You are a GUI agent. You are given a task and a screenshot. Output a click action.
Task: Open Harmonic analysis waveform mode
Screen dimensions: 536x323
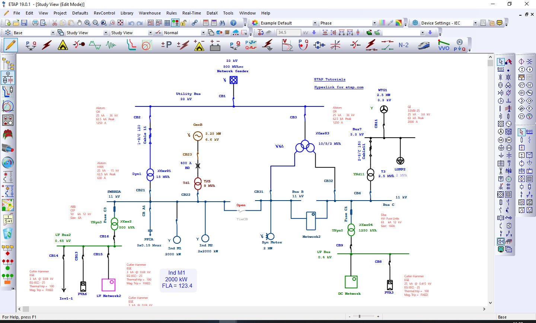95,45
